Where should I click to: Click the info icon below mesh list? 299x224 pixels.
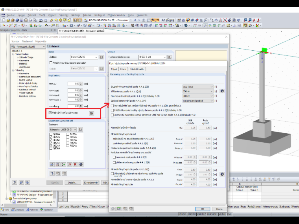[x=81, y=164]
